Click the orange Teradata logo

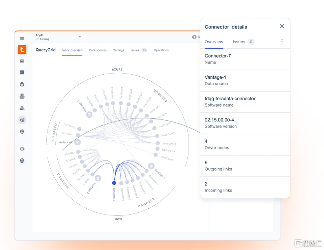tap(22, 50)
